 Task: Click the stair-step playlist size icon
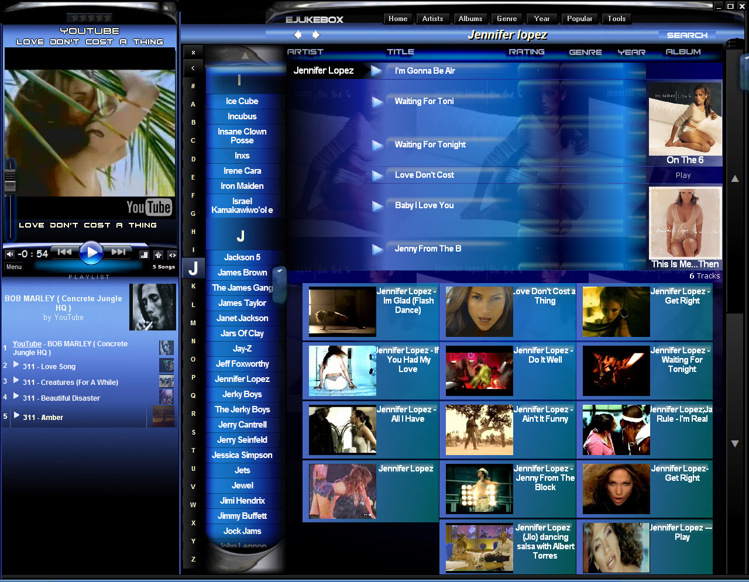point(144,255)
